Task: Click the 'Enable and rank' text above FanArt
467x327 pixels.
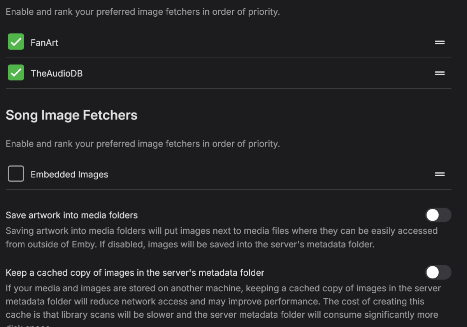Action: click(x=142, y=12)
